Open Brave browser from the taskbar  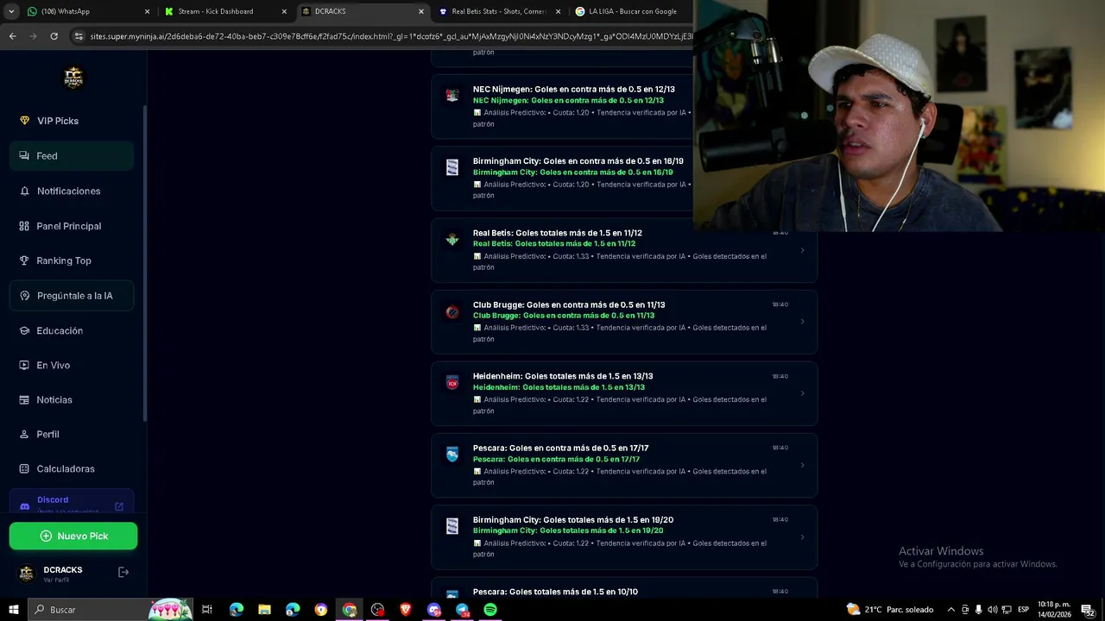(406, 610)
